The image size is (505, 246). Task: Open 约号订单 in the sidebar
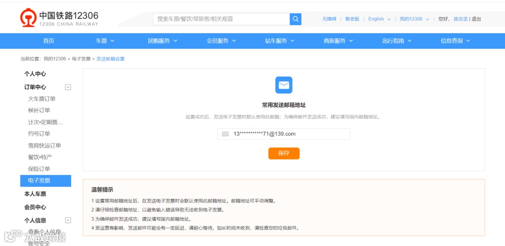coord(39,134)
